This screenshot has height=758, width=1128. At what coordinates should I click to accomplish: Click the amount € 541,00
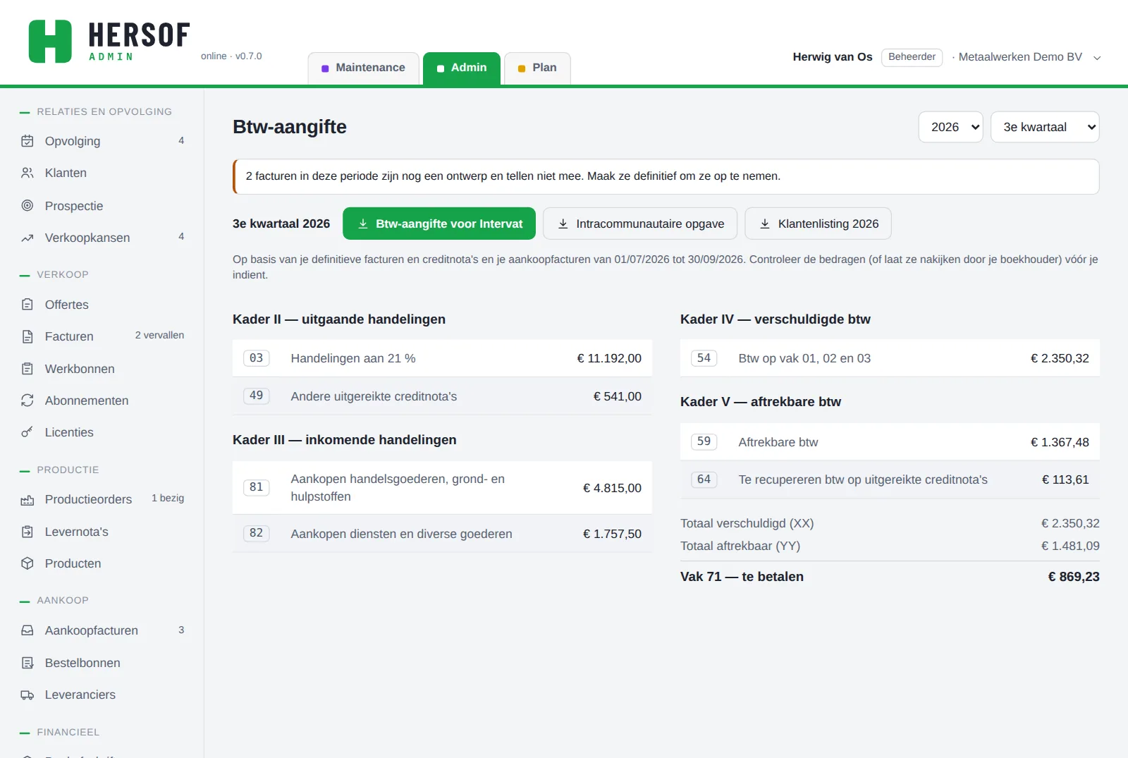tap(618, 396)
